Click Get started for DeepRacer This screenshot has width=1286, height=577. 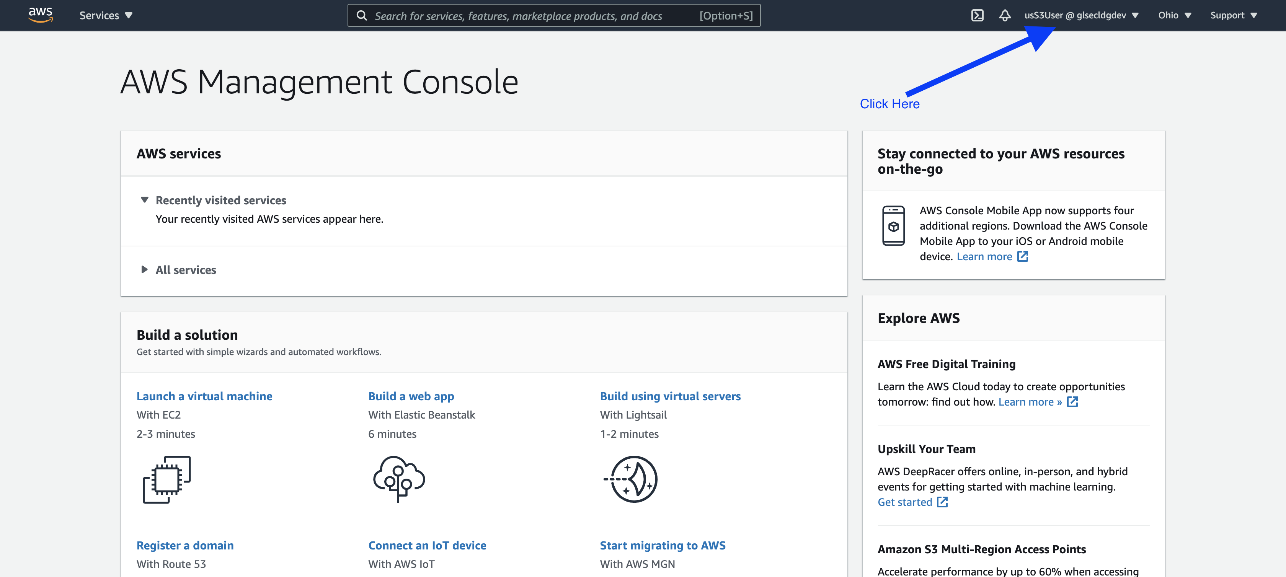click(904, 502)
